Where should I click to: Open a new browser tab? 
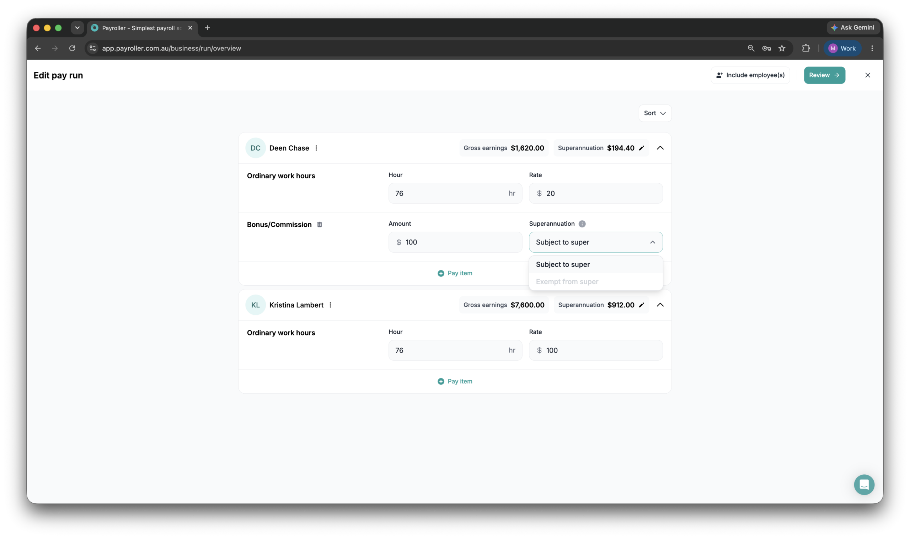(208, 28)
